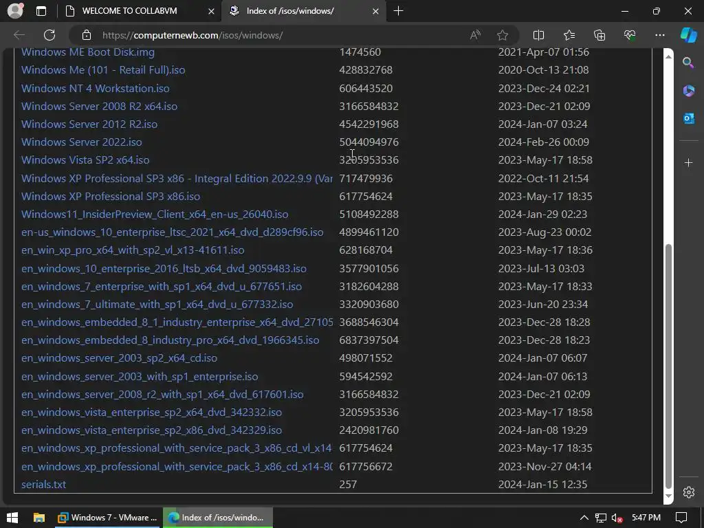The image size is (704, 528).
Task: Open File Explorer from taskbar
Action: tap(39, 518)
